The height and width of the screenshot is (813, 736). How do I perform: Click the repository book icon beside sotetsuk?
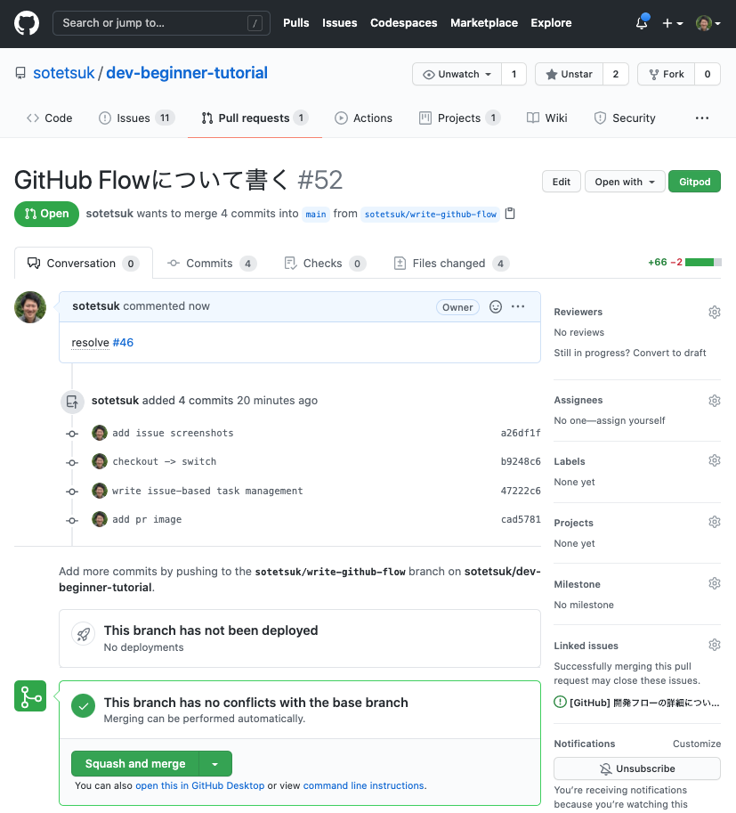[x=20, y=73]
